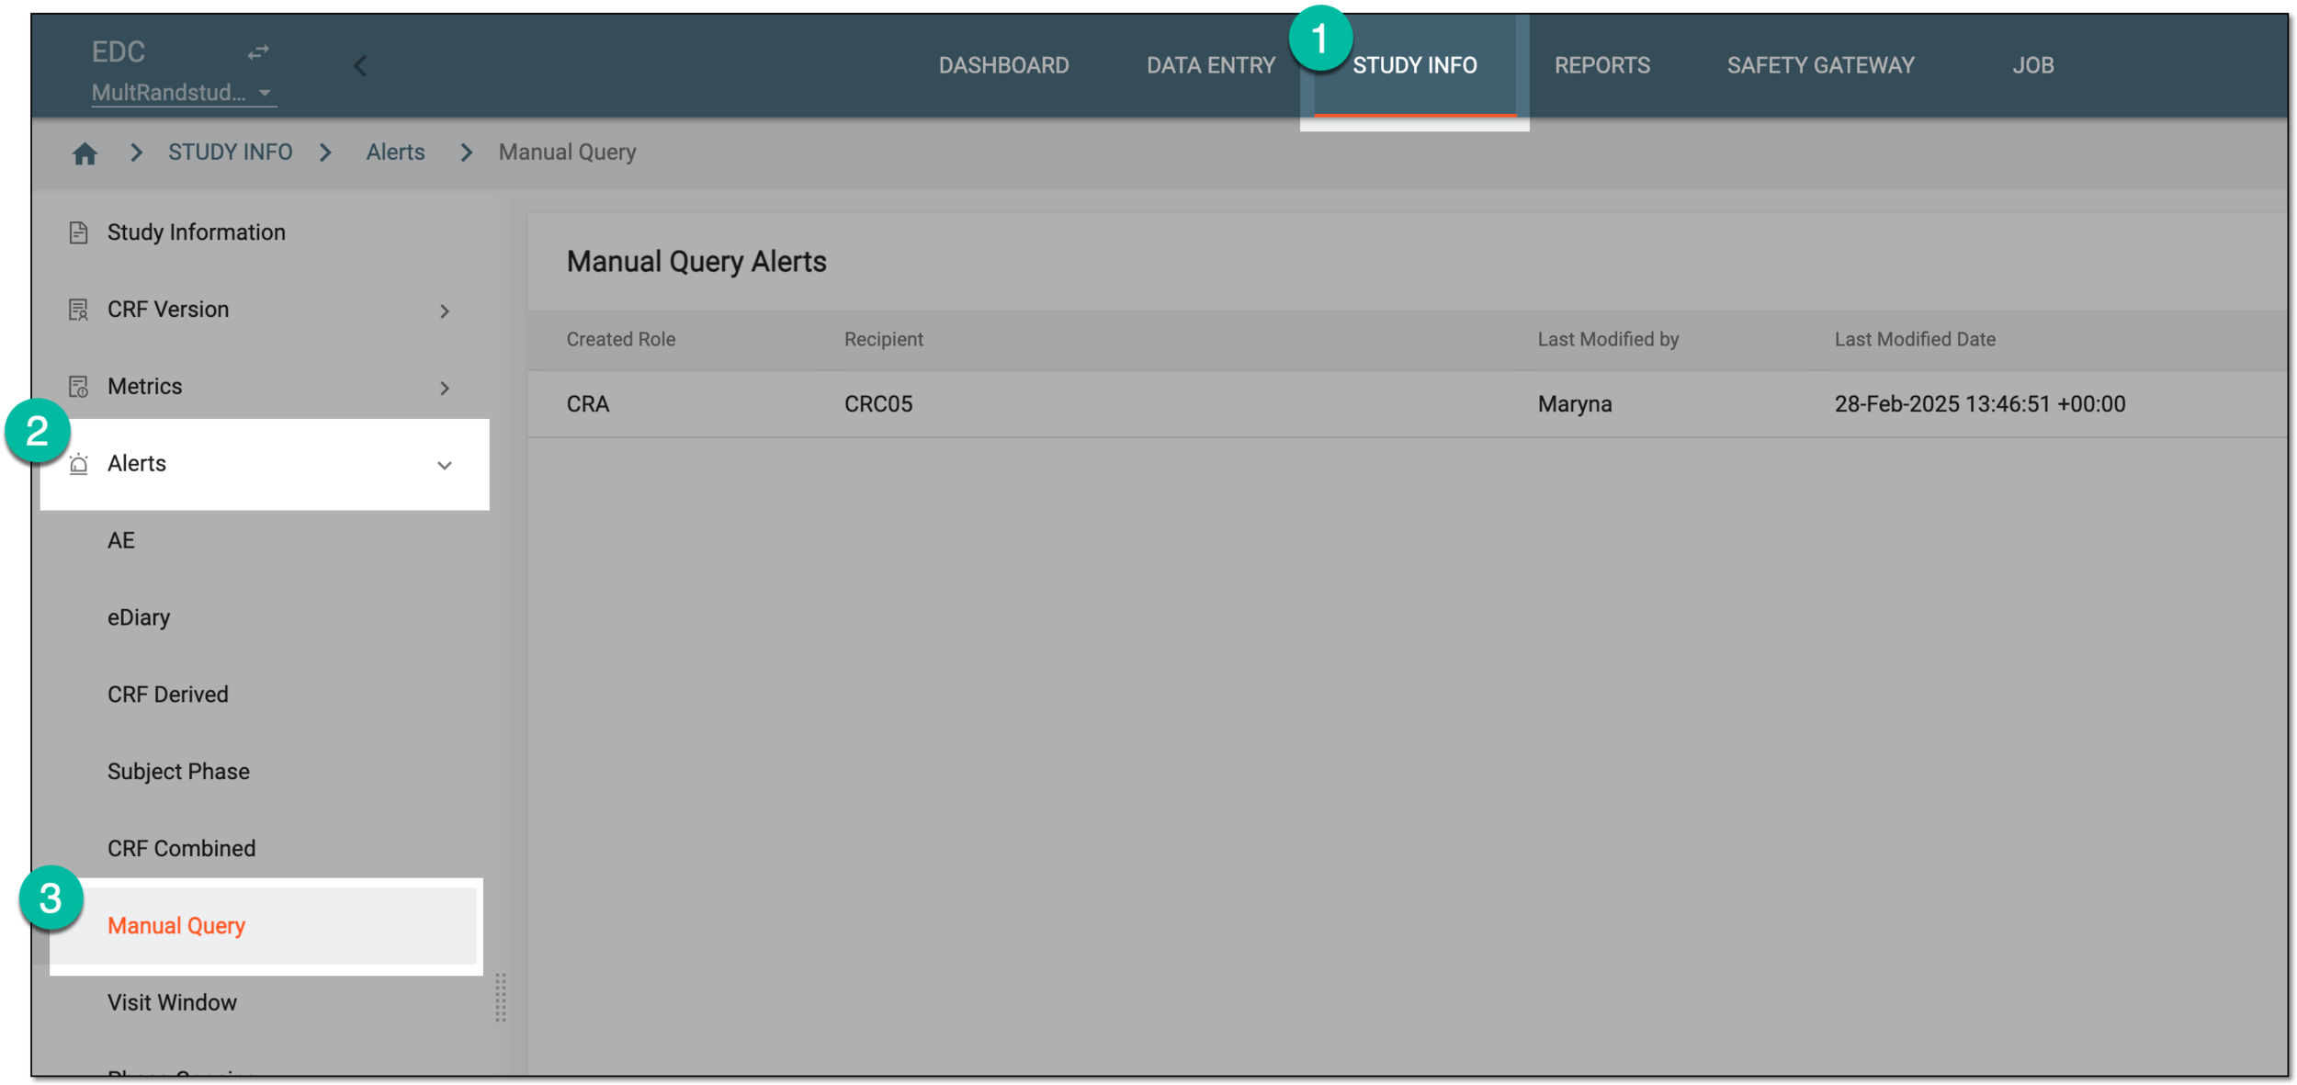Click the sidebar resize drag handle

[501, 998]
